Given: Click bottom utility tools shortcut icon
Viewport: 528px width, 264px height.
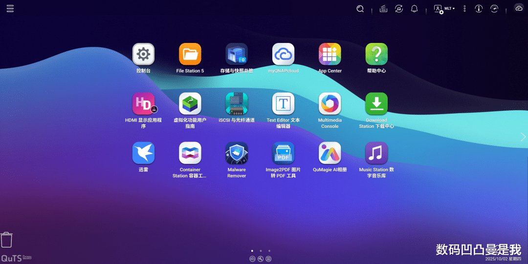Looking at the screenshot, I should click(x=260, y=259).
